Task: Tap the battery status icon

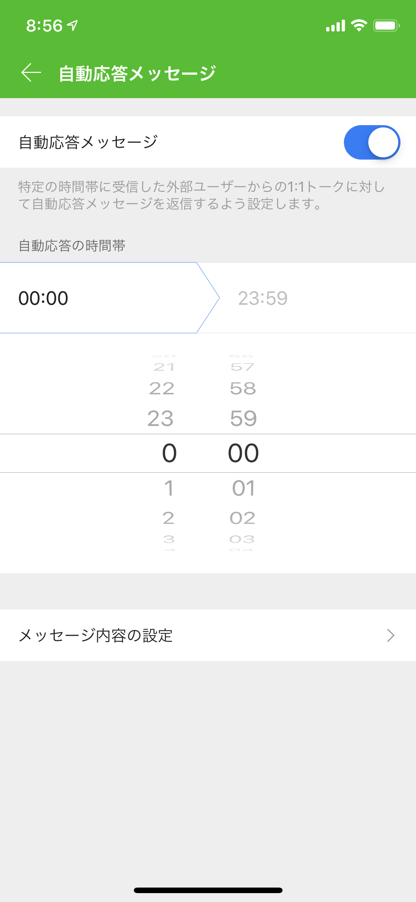Action: [x=386, y=26]
